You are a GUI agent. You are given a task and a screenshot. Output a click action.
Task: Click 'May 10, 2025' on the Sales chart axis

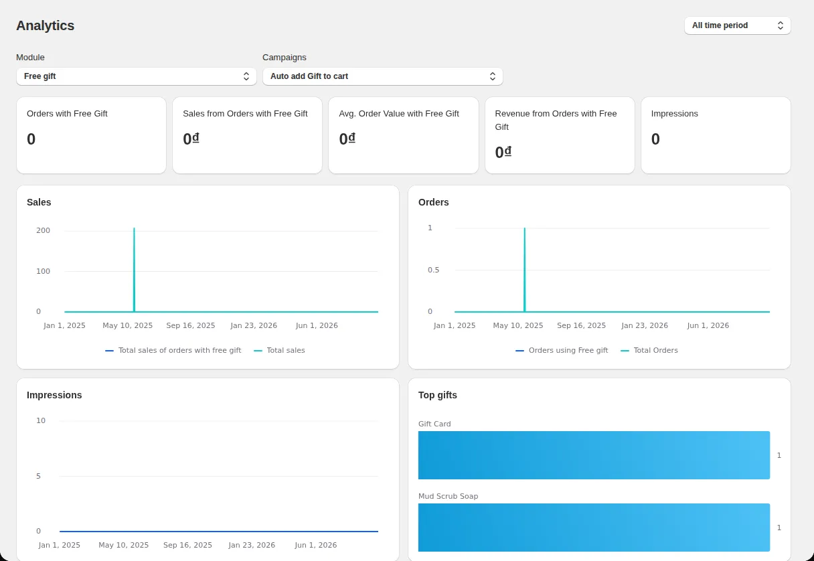128,325
